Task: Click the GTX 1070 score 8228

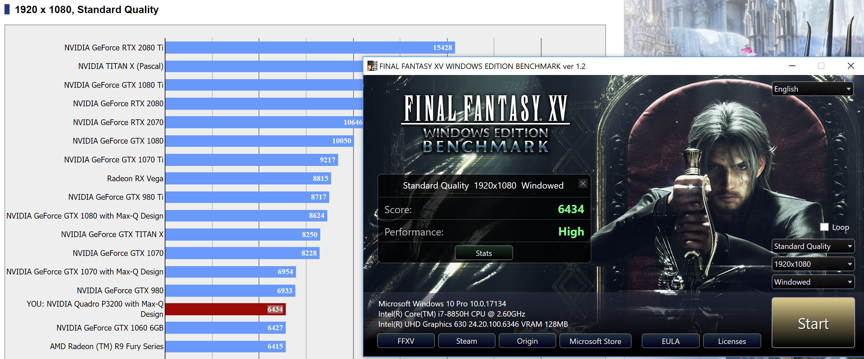Action: click(309, 253)
